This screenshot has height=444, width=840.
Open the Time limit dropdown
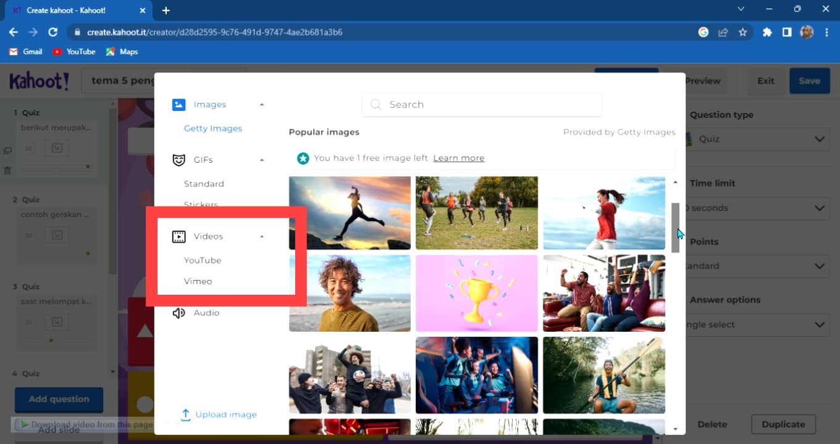click(x=757, y=208)
